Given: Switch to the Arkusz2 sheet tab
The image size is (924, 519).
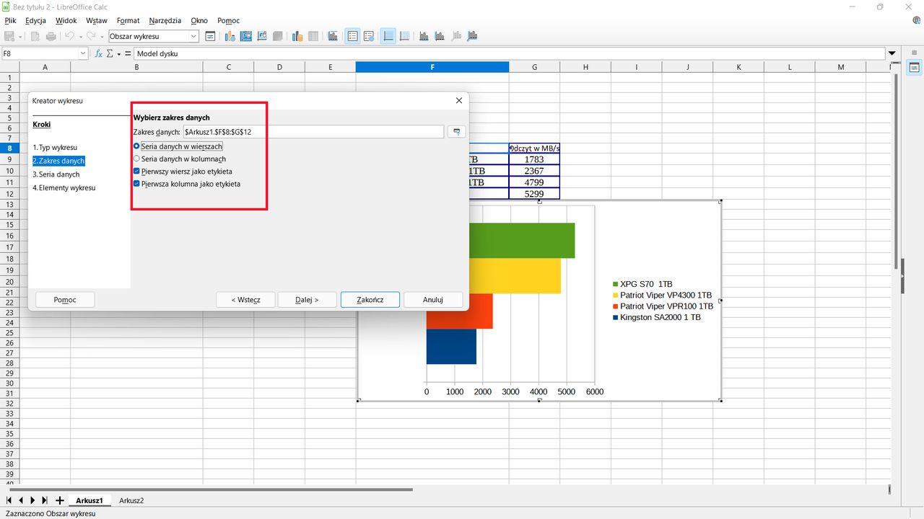Looking at the screenshot, I should 131,500.
